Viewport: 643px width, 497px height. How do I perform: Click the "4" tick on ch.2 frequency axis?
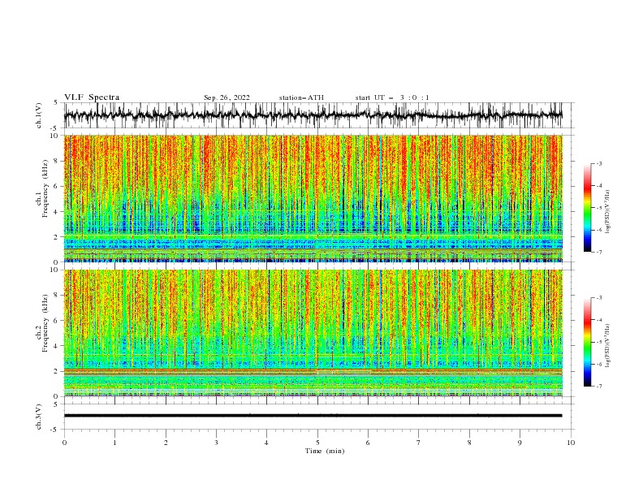coord(57,346)
